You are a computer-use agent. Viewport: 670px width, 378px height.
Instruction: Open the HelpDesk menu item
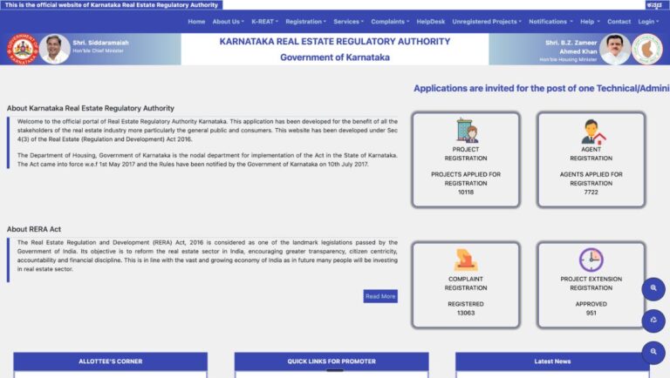click(431, 21)
